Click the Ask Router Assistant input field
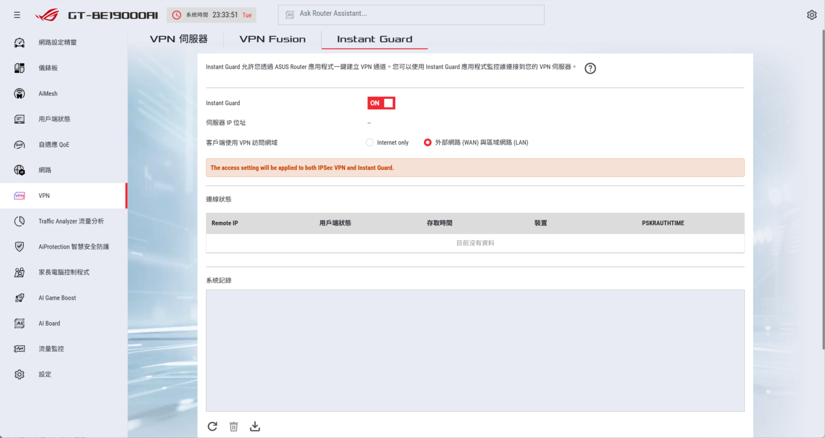 point(411,15)
